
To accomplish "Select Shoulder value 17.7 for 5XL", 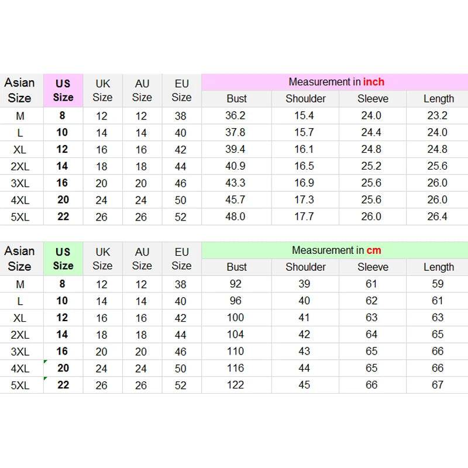I will 305,216.
